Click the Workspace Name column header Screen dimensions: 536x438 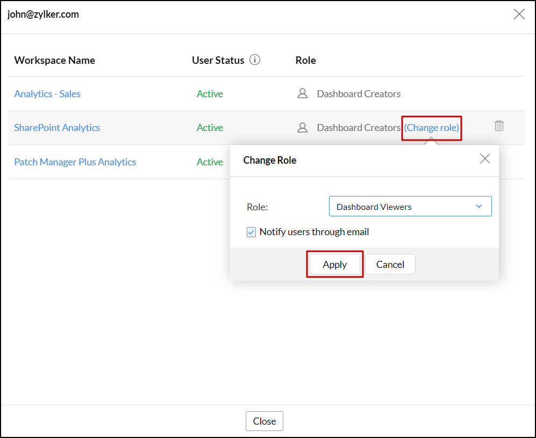tap(54, 60)
